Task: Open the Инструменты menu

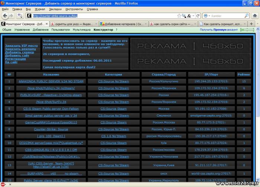Action: (74, 9)
